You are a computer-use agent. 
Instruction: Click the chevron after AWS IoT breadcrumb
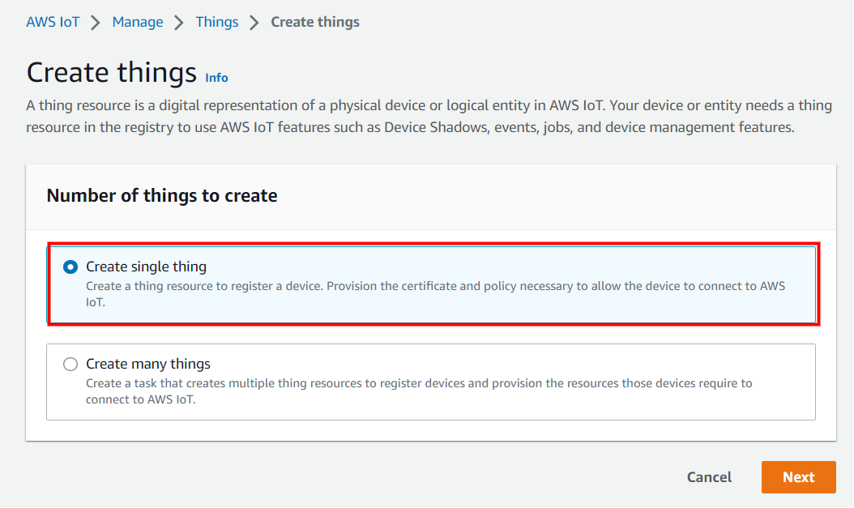coord(95,22)
